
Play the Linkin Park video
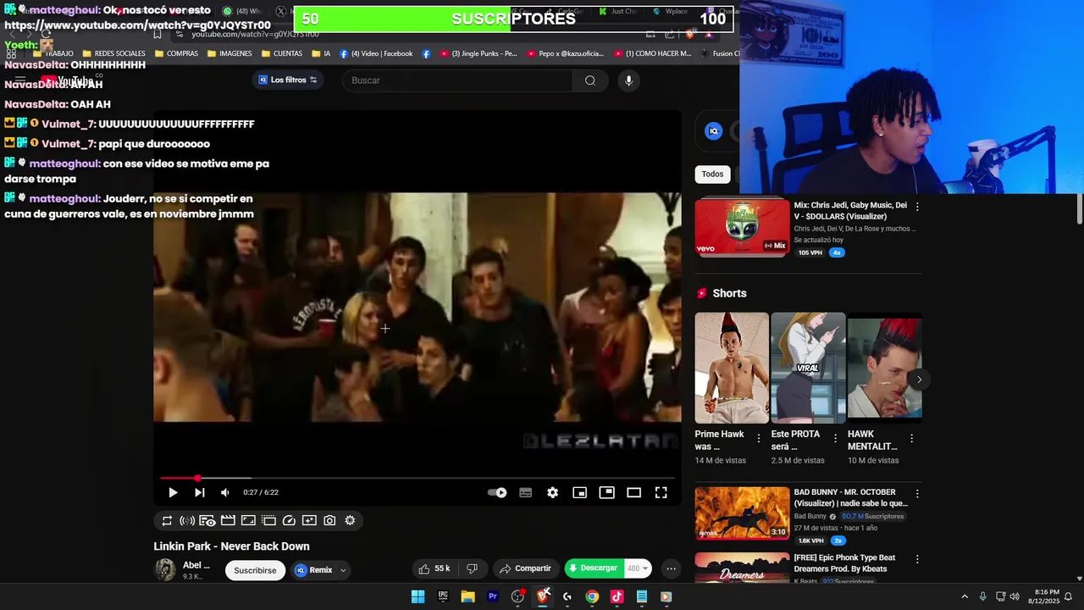click(173, 492)
